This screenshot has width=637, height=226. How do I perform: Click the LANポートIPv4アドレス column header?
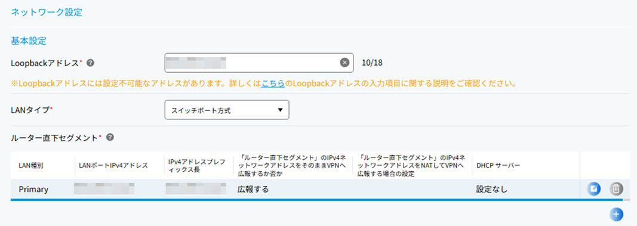pyautogui.click(x=113, y=166)
